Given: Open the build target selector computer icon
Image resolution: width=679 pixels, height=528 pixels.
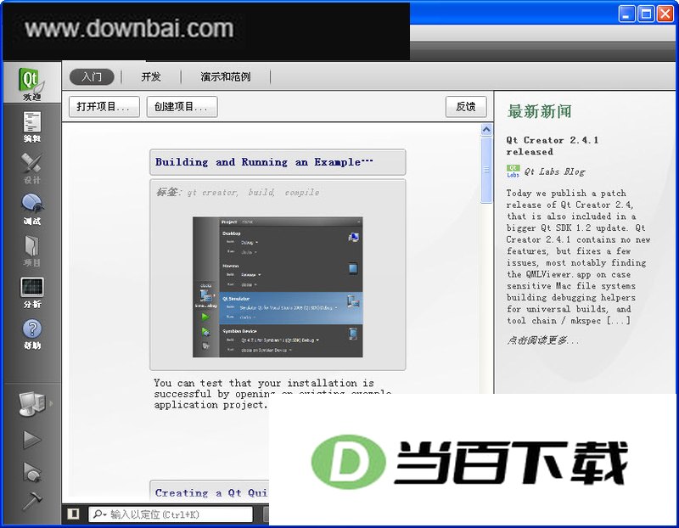Looking at the screenshot, I should coord(31,404).
